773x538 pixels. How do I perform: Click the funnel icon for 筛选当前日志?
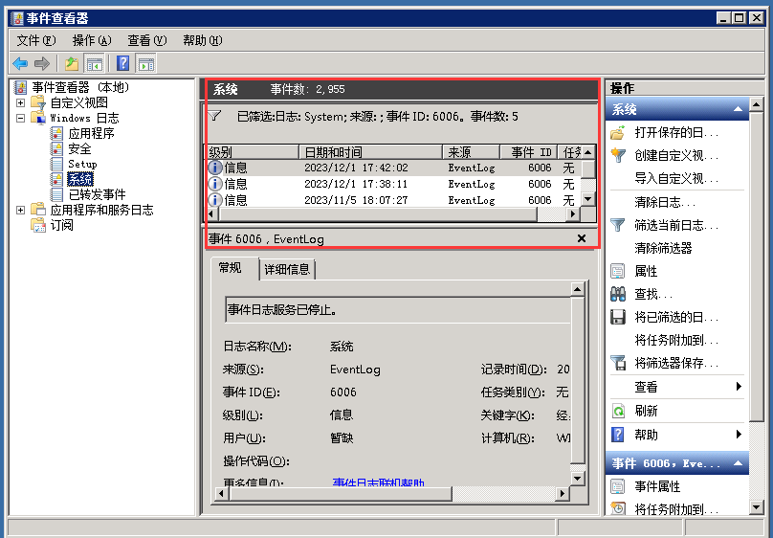[x=618, y=225]
